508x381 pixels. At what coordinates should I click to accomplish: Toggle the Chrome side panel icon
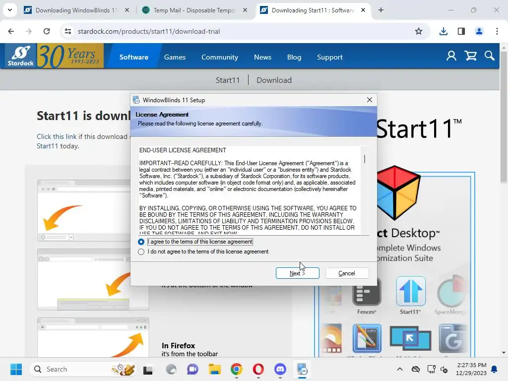pyautogui.click(x=461, y=31)
